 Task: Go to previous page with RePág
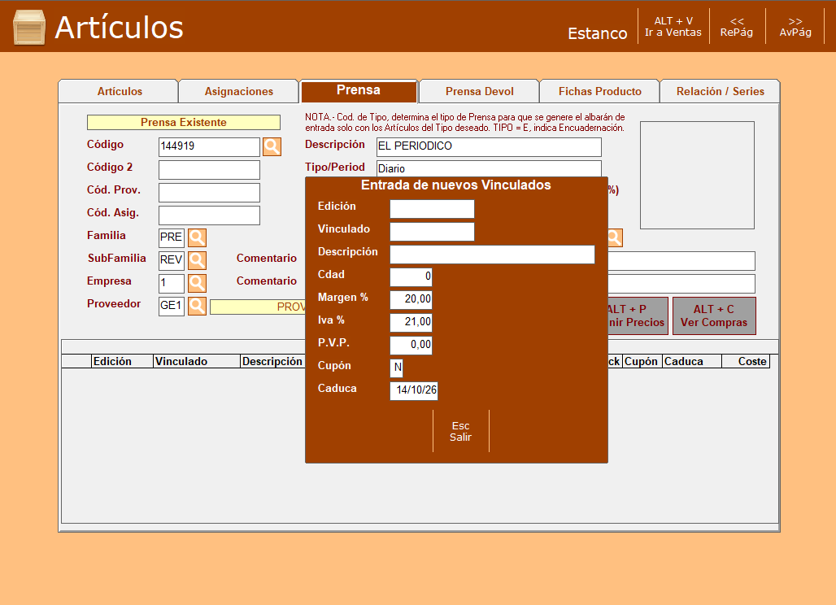click(736, 27)
